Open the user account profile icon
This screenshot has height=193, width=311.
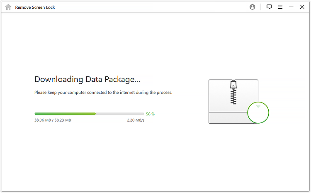click(x=252, y=7)
